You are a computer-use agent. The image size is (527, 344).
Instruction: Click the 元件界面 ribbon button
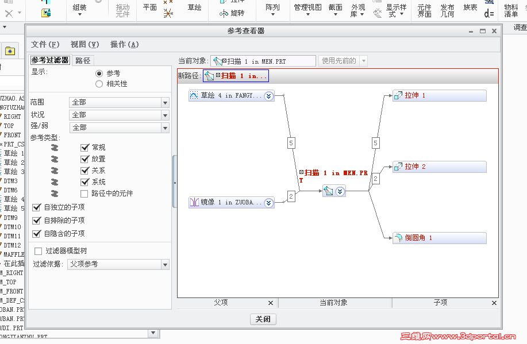point(425,10)
